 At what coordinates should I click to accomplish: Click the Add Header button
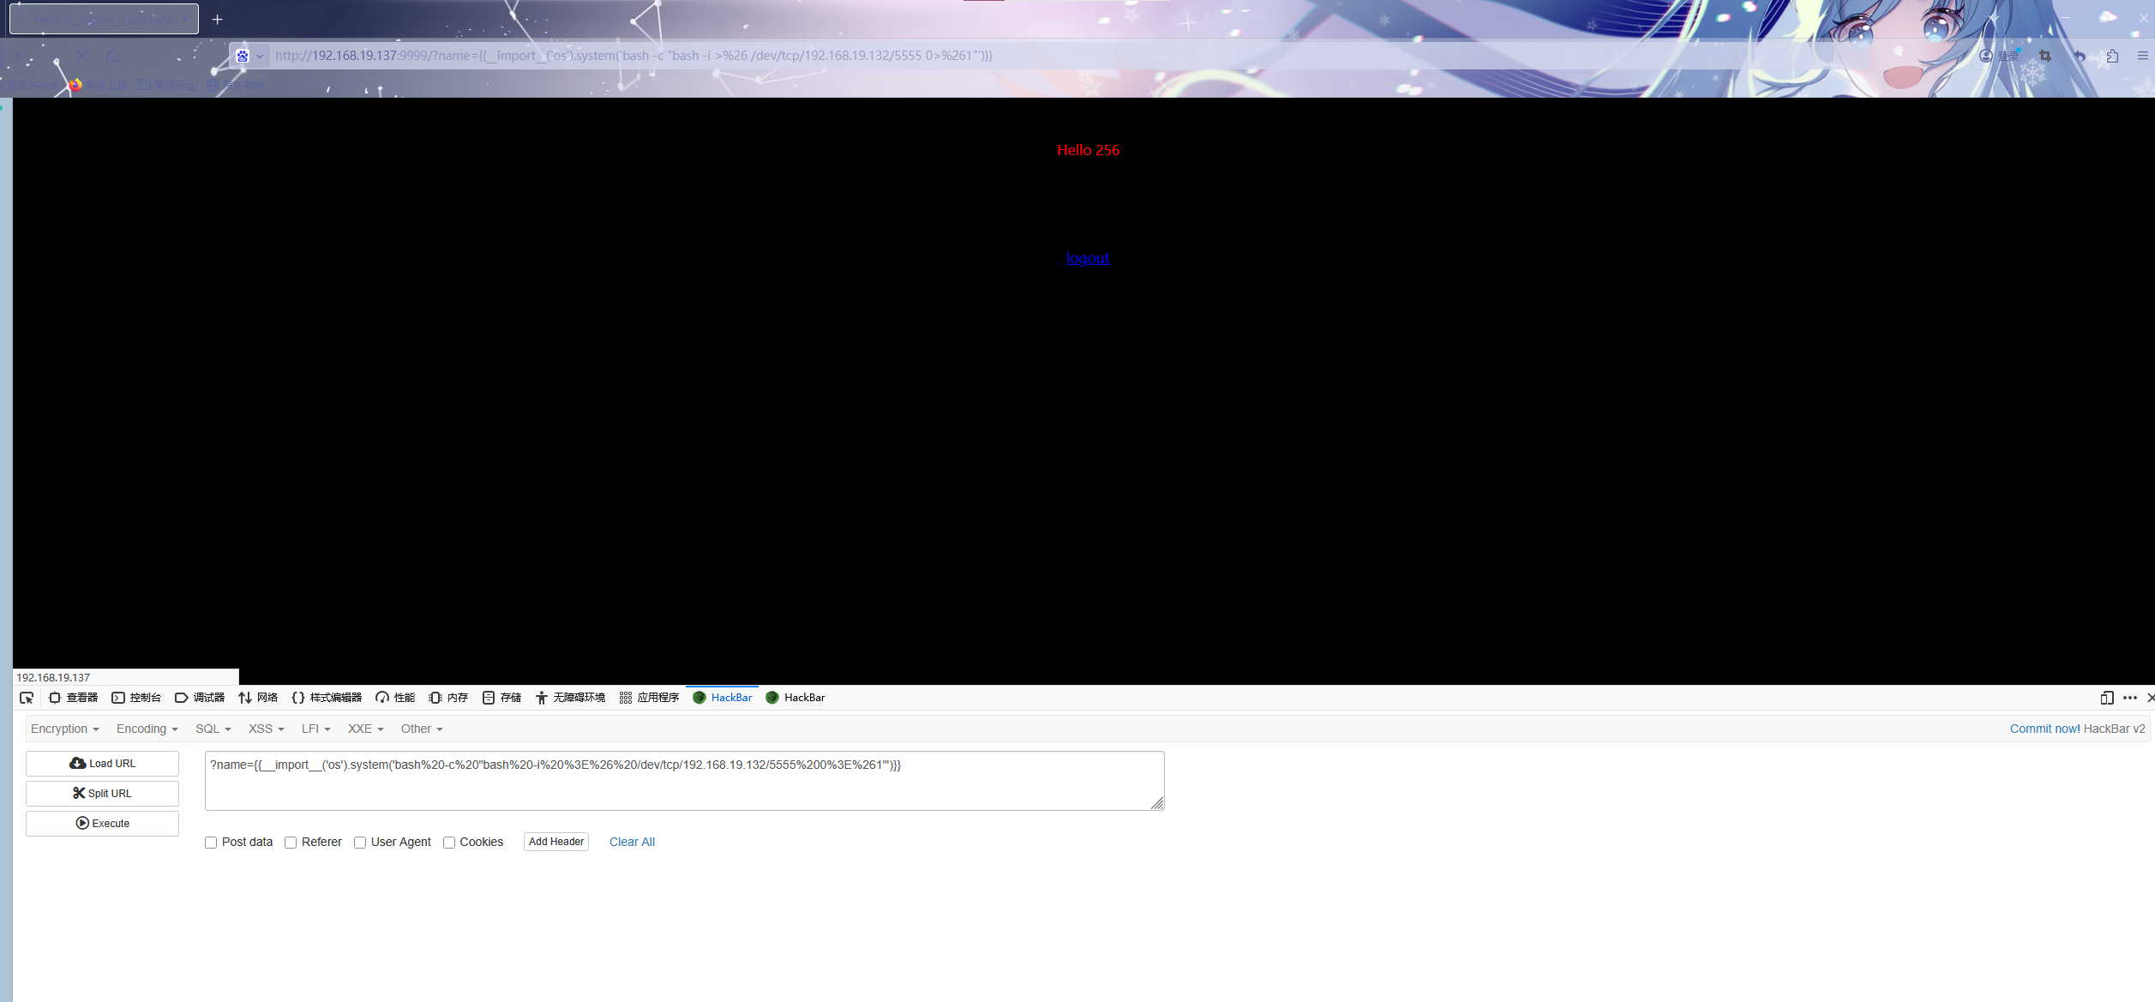pos(555,842)
